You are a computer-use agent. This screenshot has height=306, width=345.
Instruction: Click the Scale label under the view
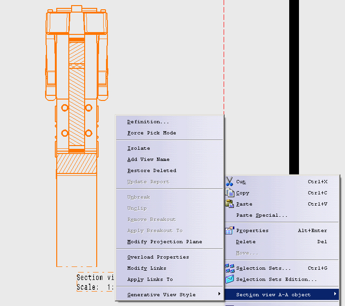(x=95, y=287)
